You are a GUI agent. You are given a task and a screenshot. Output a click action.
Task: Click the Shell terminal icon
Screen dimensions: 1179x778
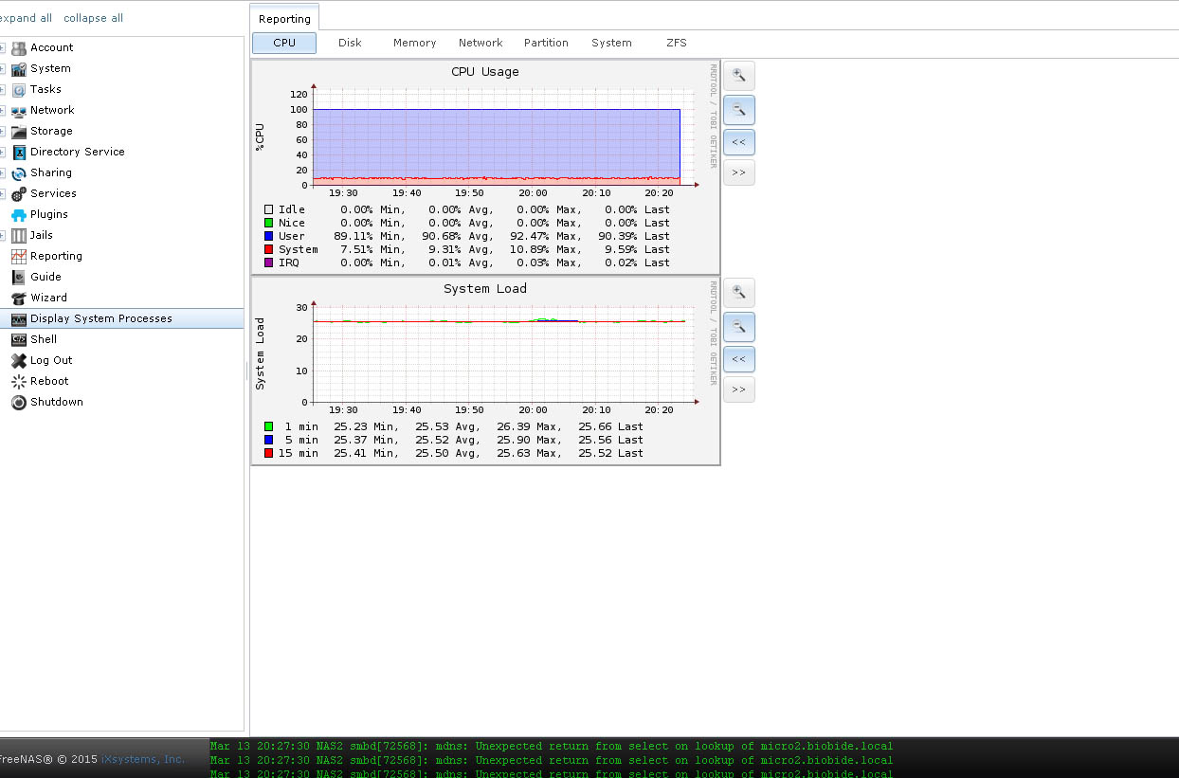click(x=19, y=339)
